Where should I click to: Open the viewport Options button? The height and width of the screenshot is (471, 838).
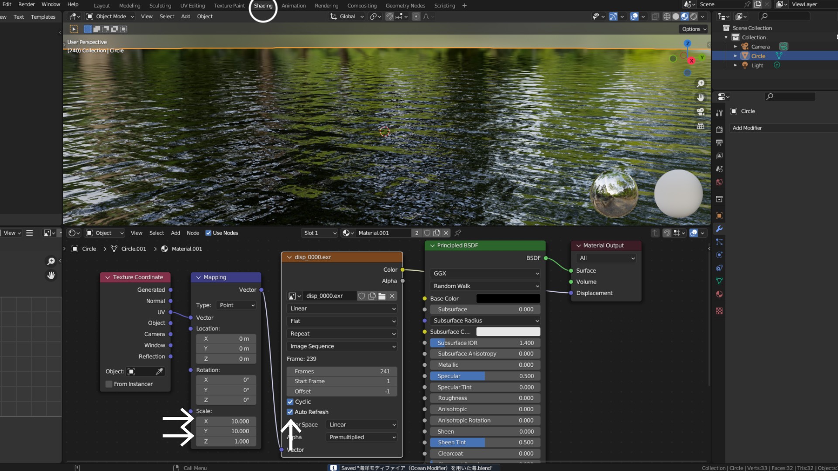pos(694,29)
